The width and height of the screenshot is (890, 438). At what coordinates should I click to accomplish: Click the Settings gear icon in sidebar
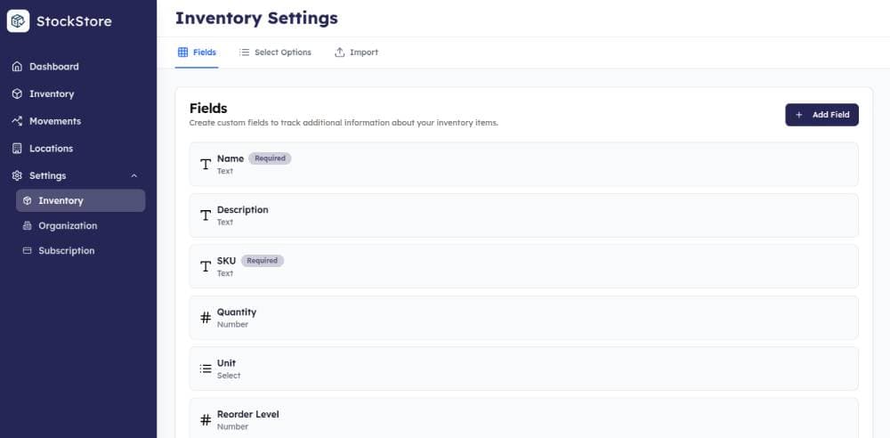click(x=17, y=176)
